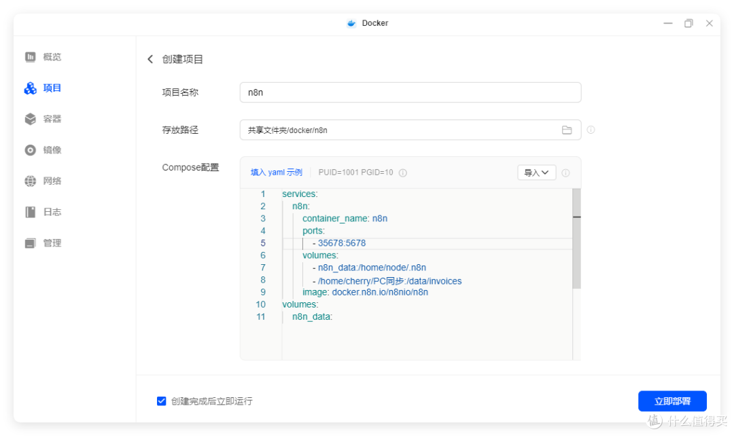Screen dimensions: 734x436
Task: Open the 镜像 image disc icon
Action: (x=31, y=150)
